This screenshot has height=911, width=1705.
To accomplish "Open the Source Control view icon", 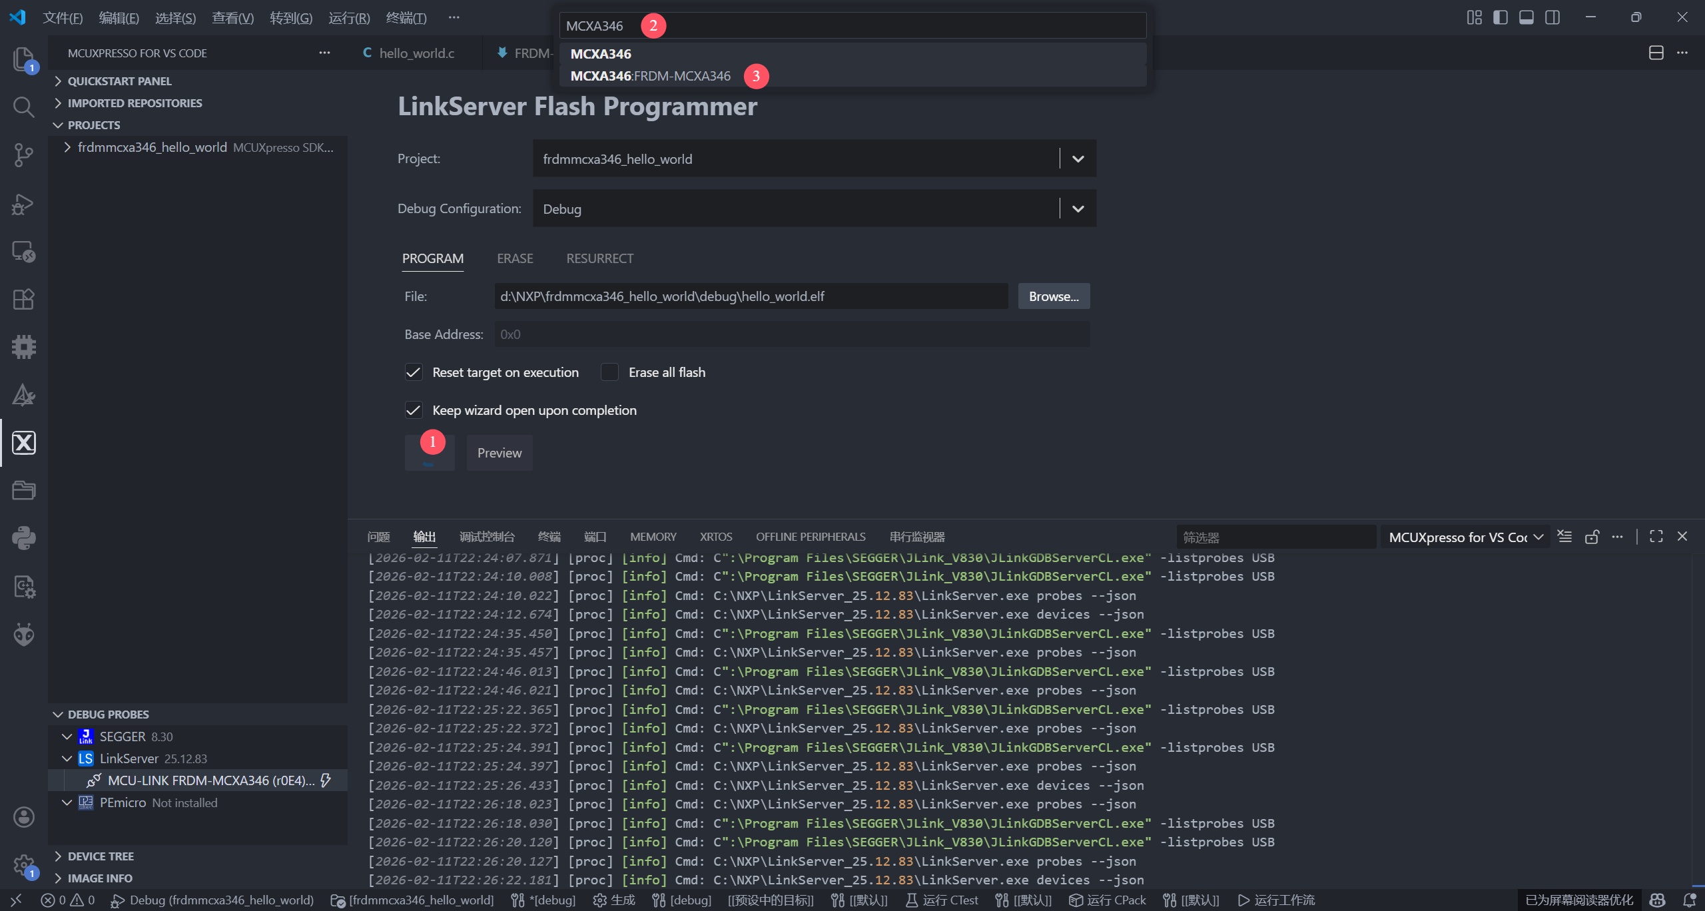I will pyautogui.click(x=24, y=155).
